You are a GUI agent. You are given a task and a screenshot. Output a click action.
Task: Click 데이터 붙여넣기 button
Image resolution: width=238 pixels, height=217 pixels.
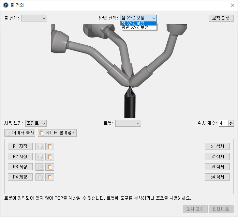[x=57, y=133]
